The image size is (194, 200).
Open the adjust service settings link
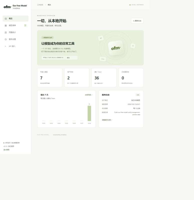click(x=107, y=120)
